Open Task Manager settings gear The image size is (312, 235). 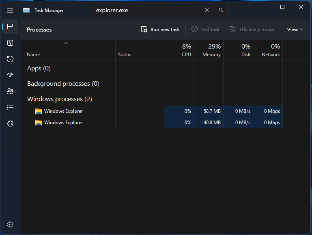[10, 224]
